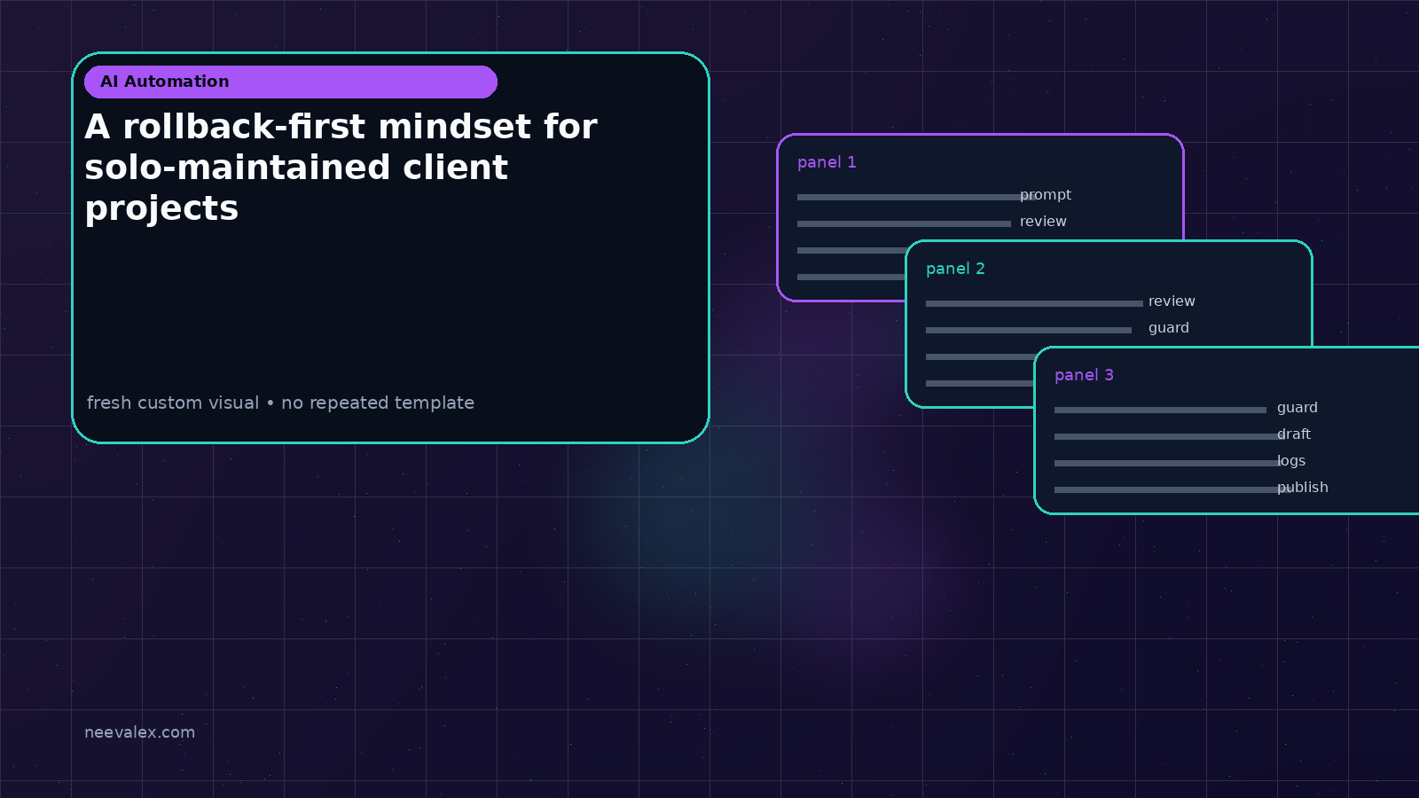Screen dimensions: 1419x798
Task: Click the 'panel 2' title label
Action: pyautogui.click(x=955, y=269)
